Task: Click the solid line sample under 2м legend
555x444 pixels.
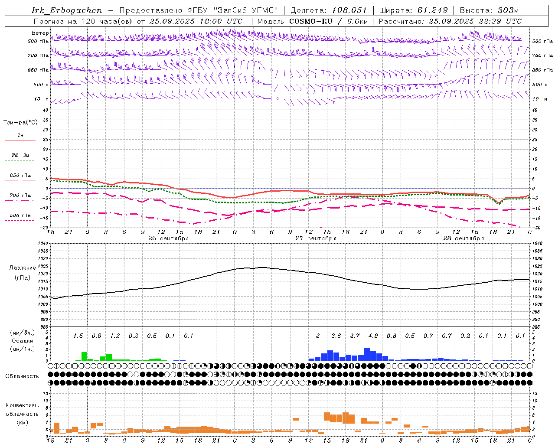Action: (x=20, y=140)
